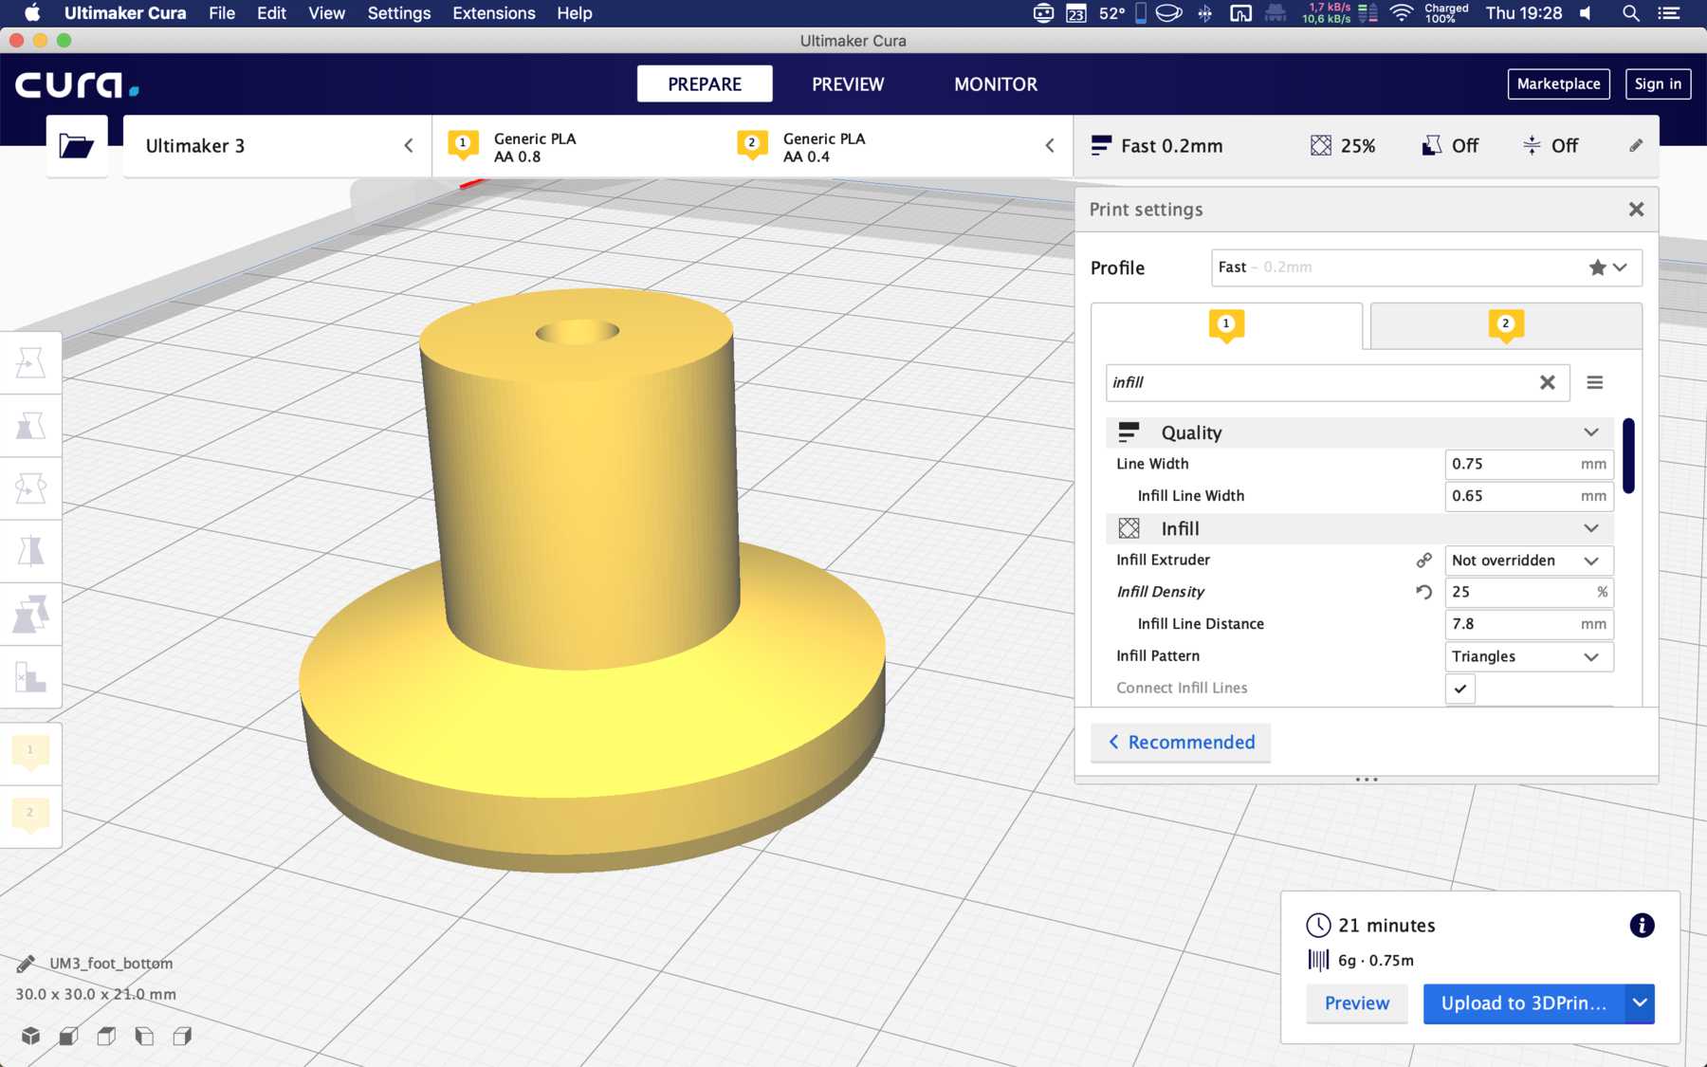This screenshot has height=1067, width=1707.
Task: Select the Move tool in left toolbar
Action: click(x=30, y=363)
